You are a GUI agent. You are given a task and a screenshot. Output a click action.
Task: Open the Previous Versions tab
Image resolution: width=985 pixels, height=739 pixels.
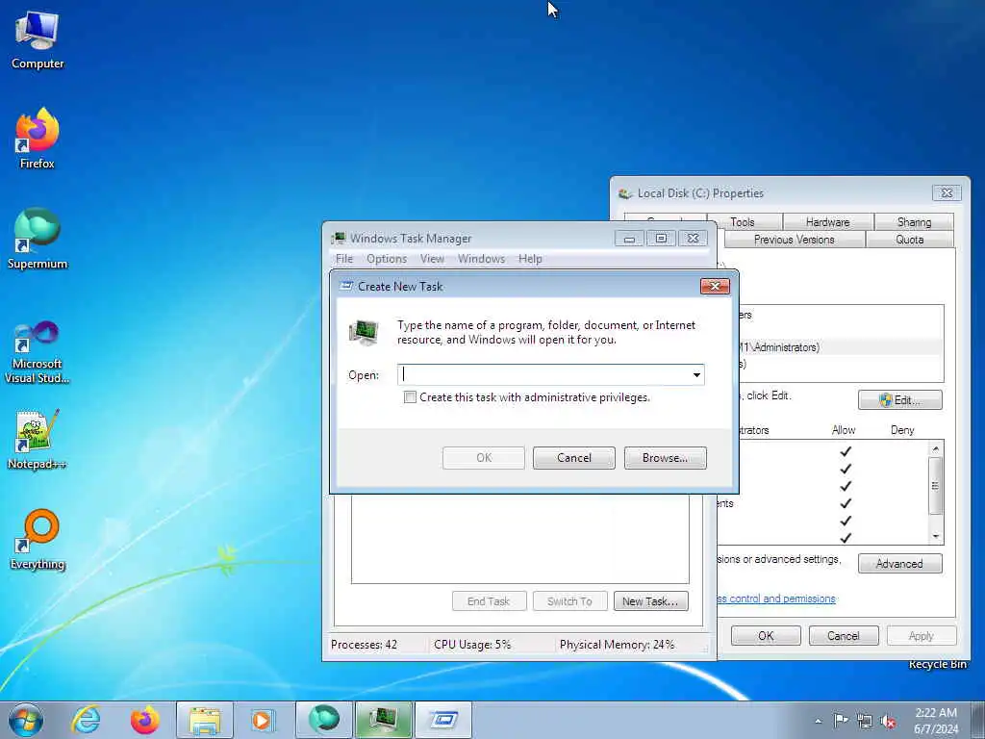click(794, 240)
